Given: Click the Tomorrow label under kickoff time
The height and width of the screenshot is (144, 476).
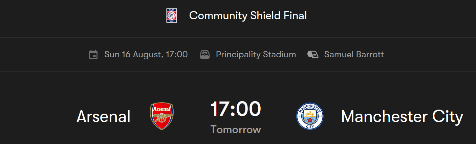Looking at the screenshot, I should coord(236,129).
